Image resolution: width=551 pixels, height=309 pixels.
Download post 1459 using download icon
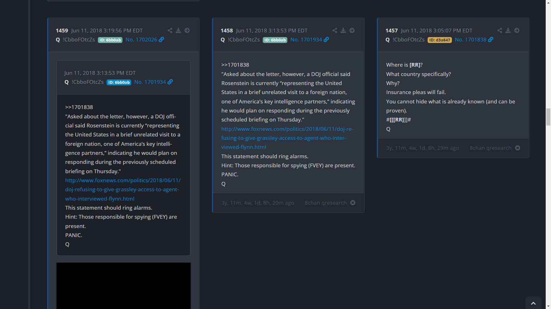click(x=178, y=31)
